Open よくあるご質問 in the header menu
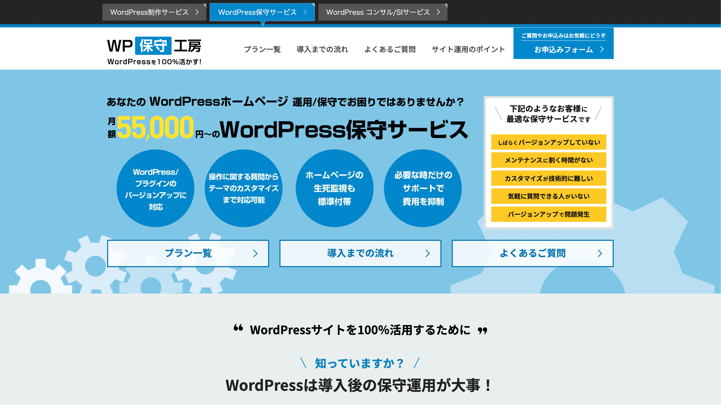This screenshot has height=405, width=721. pos(390,49)
